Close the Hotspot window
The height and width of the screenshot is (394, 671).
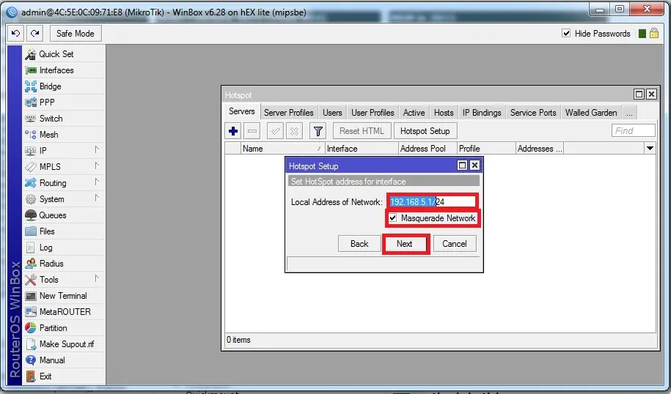(x=651, y=94)
